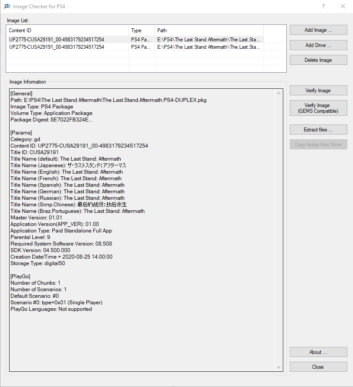Delete the selected image

coord(319,60)
